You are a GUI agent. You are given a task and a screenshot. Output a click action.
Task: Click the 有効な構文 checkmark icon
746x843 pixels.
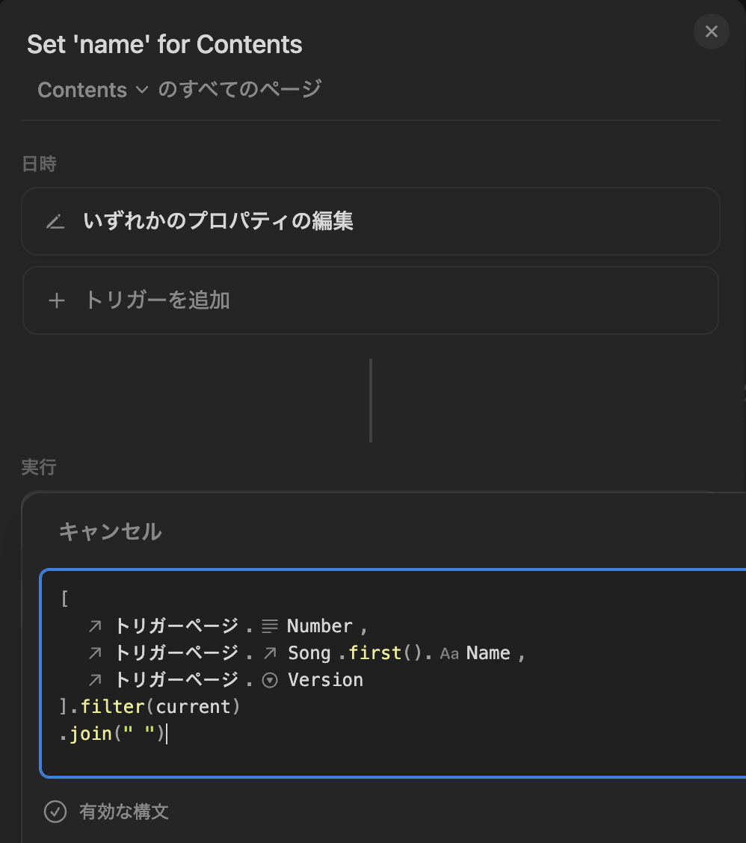(55, 812)
